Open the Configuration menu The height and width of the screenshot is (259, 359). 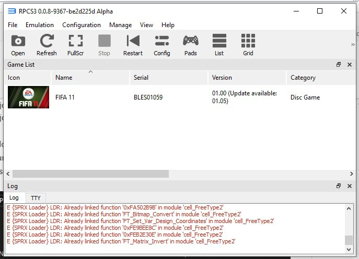coord(82,25)
